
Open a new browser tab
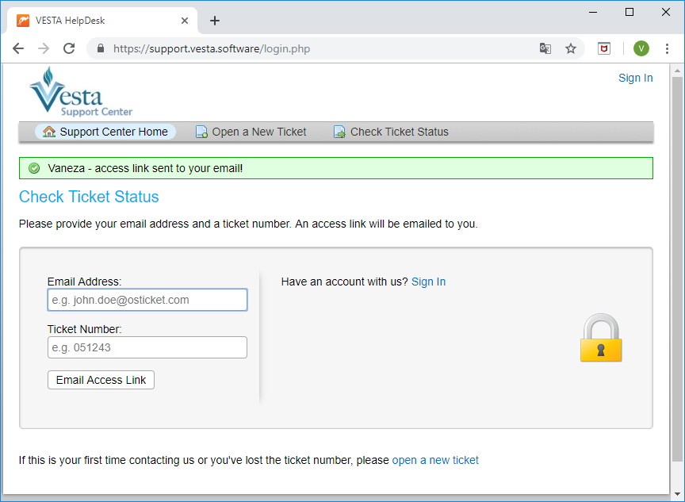coord(214,21)
